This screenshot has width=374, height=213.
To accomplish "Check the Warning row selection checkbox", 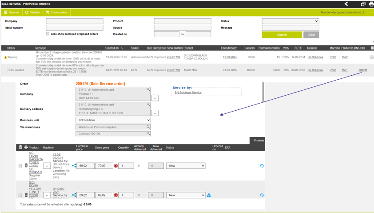I will pyautogui.click(x=372, y=57).
